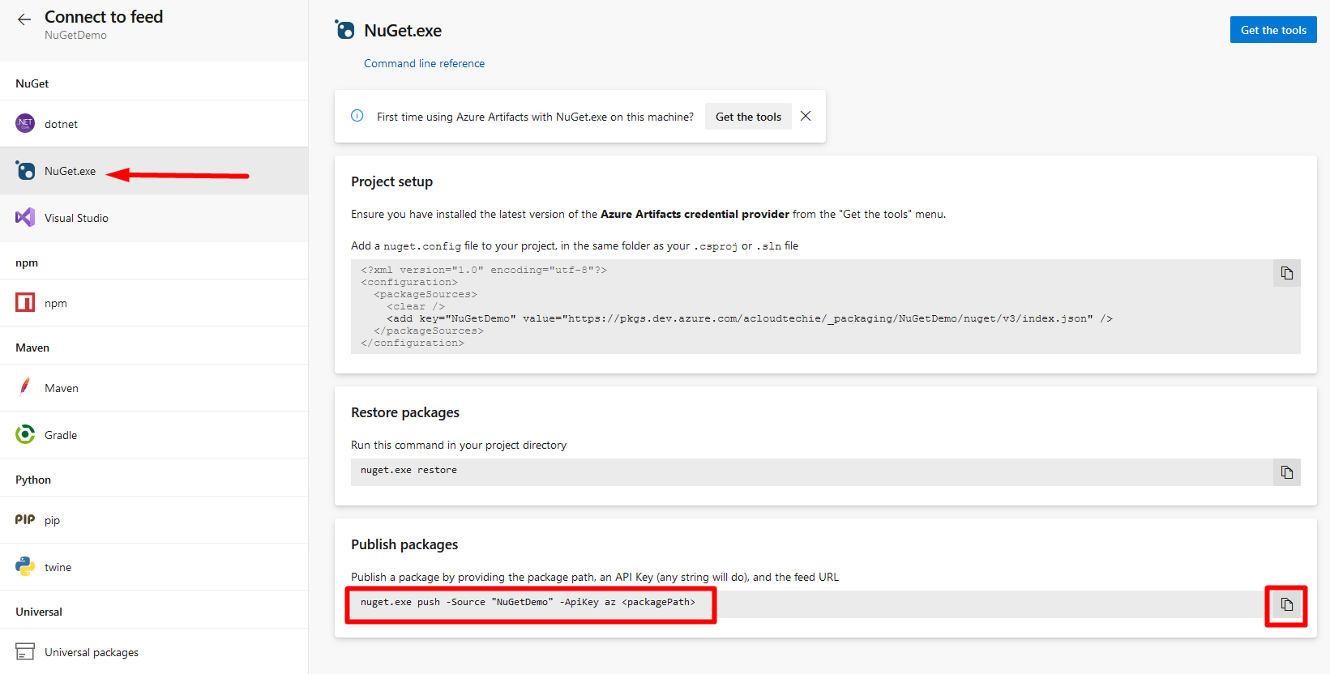Click the NuGet.exe header logo icon
This screenshot has width=1330, height=674.
(x=344, y=30)
